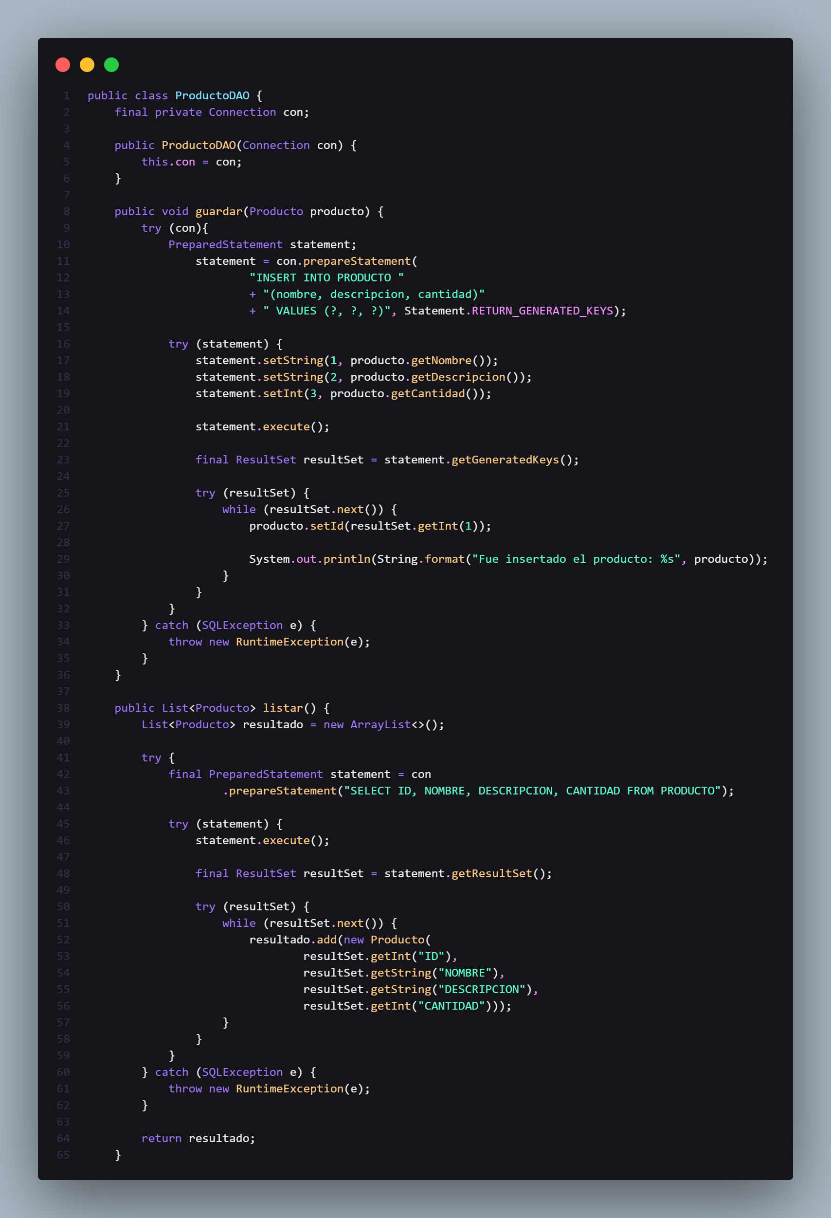Click the SQL string starting "SELECT ID, NOMBRE"
The height and width of the screenshot is (1218, 831).
coord(532,791)
